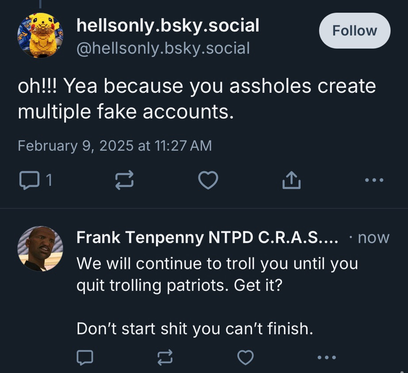
Task: Open the 'now' timestamp on the reply
Action: pyautogui.click(x=374, y=237)
